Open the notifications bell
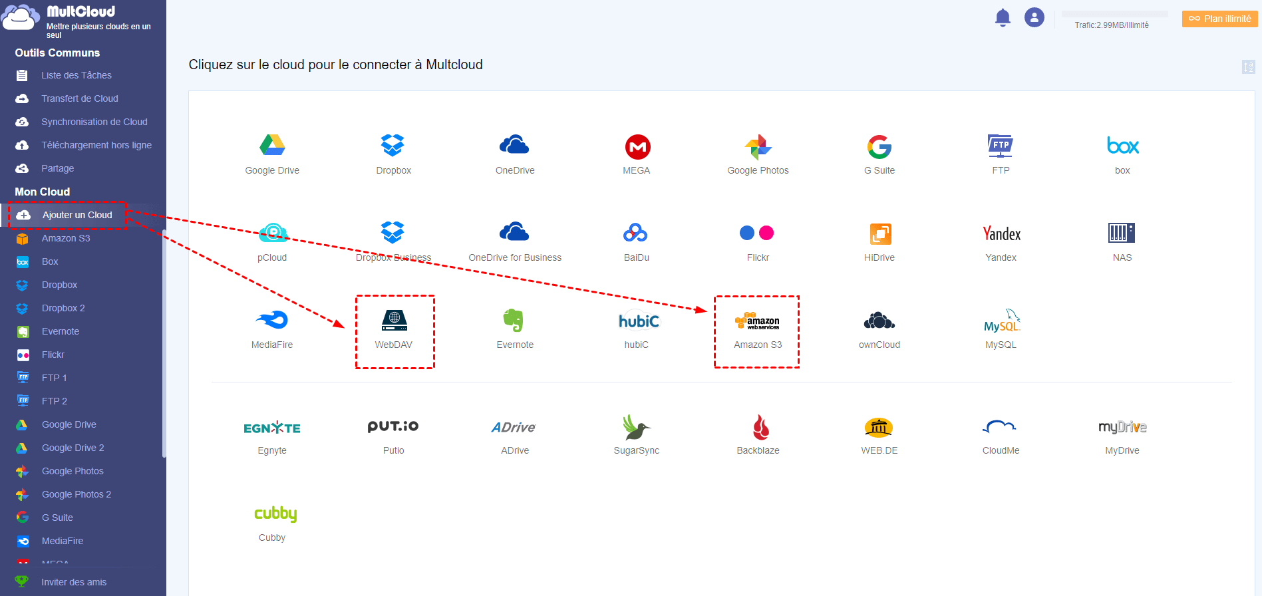Image resolution: width=1262 pixels, height=596 pixels. pyautogui.click(x=1003, y=18)
